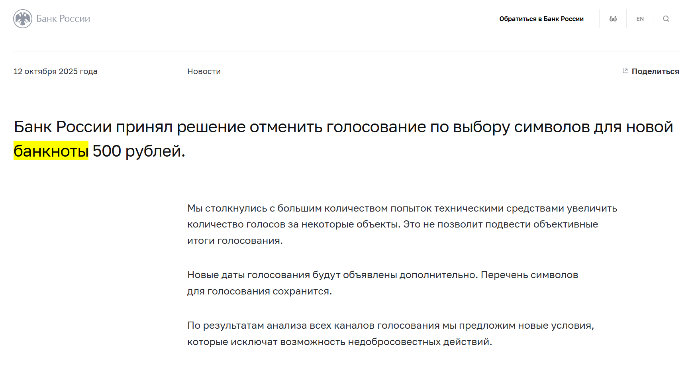Click the line starting 'Мы столкнулись'
694x365 pixels.
click(402, 208)
